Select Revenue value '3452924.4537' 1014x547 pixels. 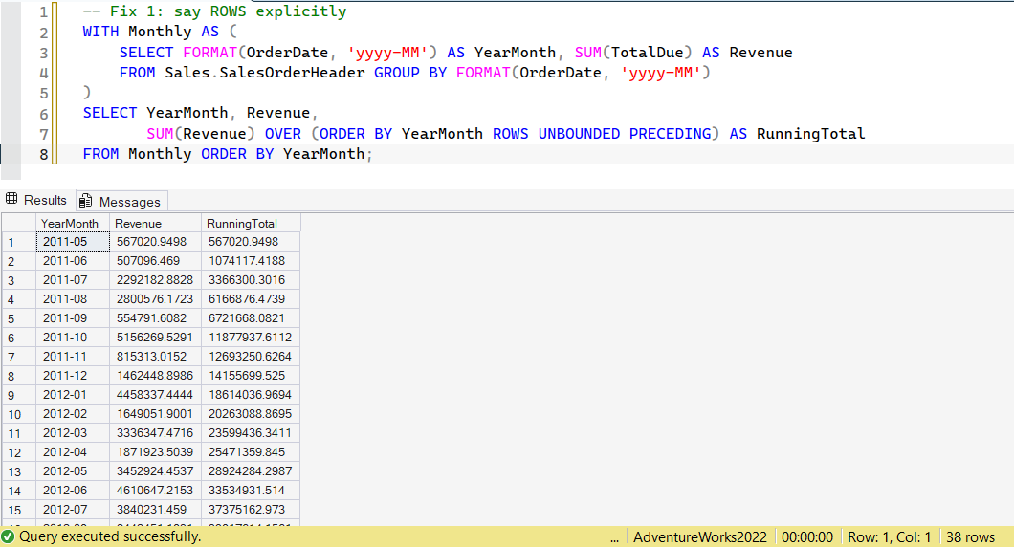coord(155,471)
